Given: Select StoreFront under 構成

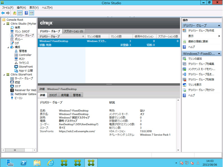Looking at the screenshot, I should (26, 66).
